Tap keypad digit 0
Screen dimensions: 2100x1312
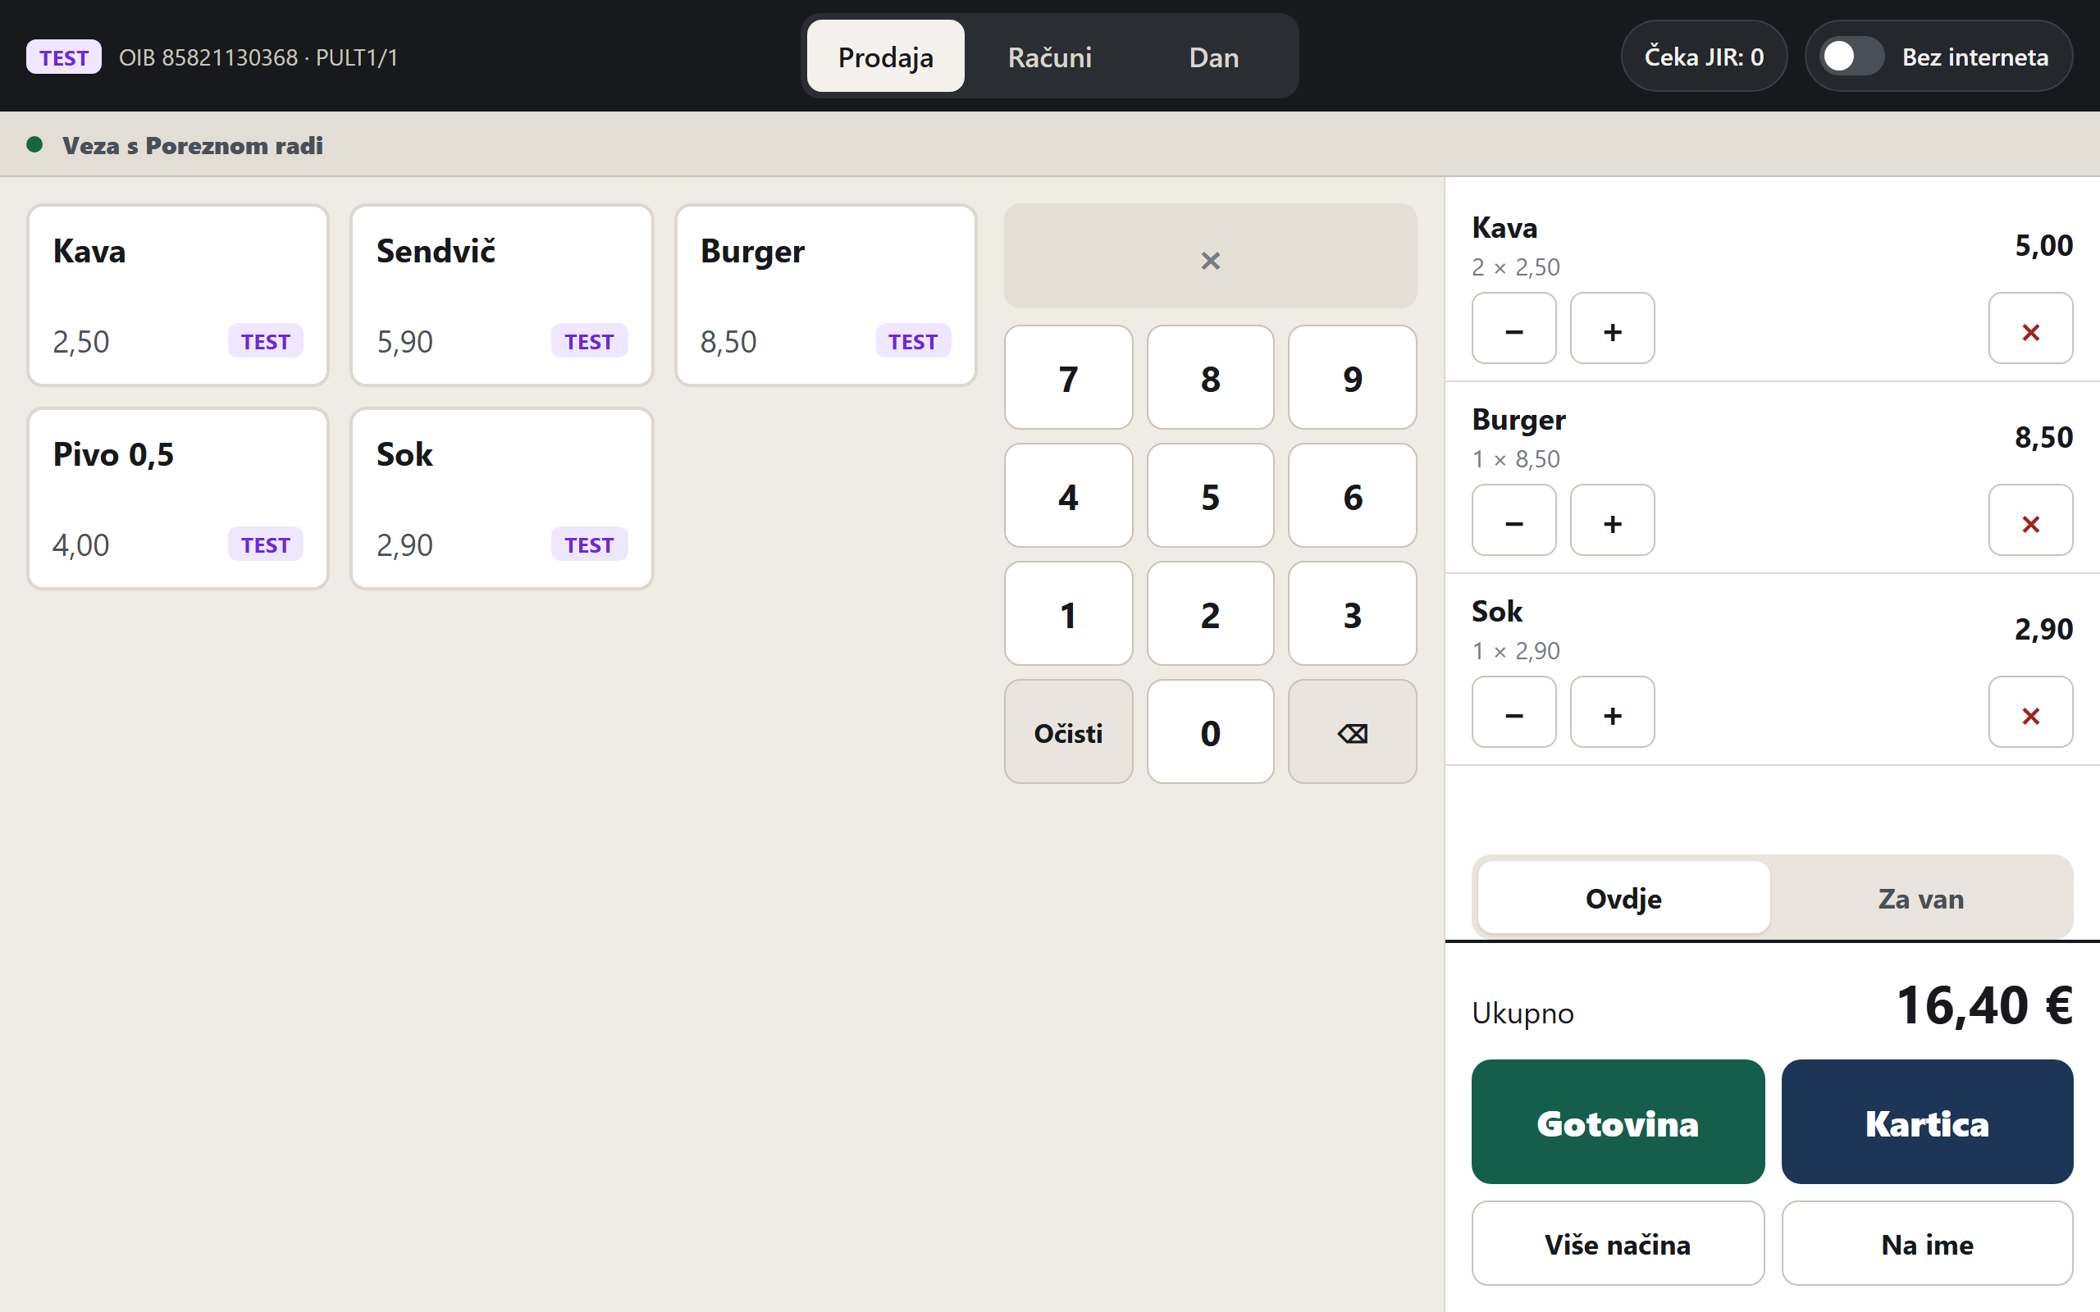point(1210,731)
